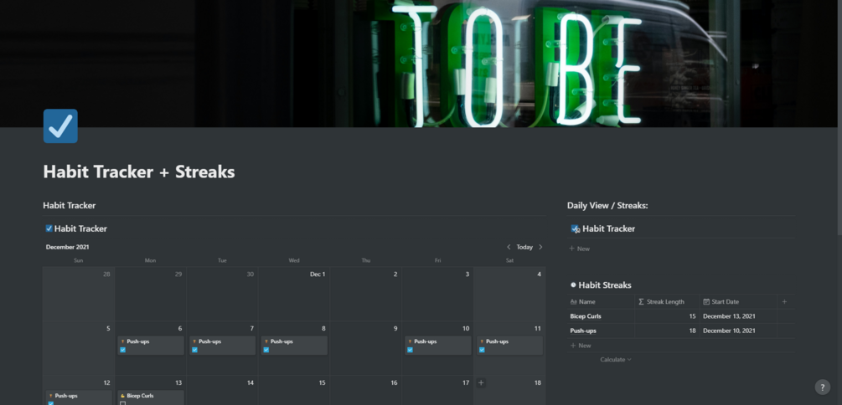Viewport: 842px width, 405px height.
Task: Click plus to add entry on December 17
Action: [x=481, y=383]
